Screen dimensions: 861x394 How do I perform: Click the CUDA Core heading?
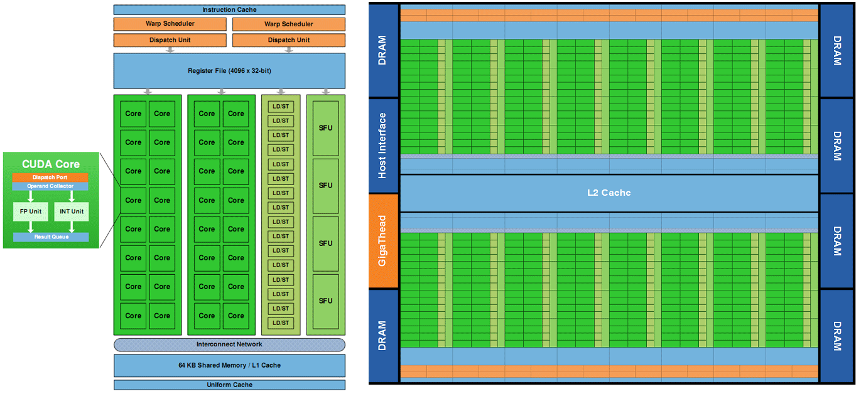pos(51,164)
